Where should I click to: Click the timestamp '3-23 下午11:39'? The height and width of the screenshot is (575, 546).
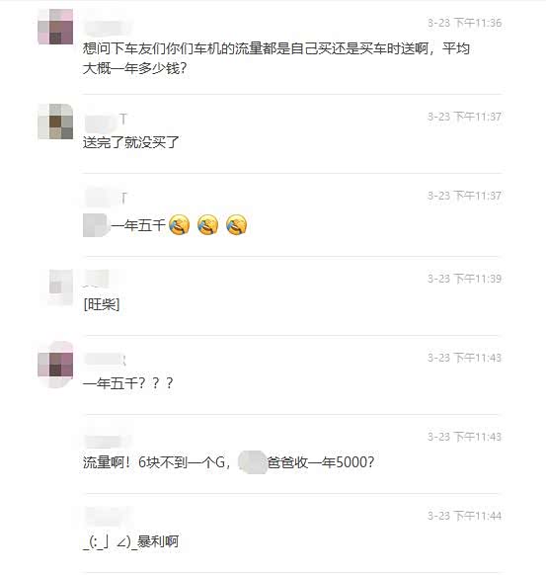464,279
